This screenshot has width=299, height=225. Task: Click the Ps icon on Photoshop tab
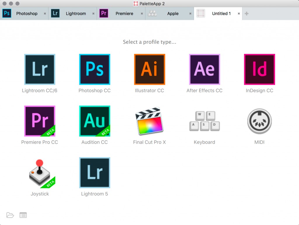pyautogui.click(x=7, y=13)
